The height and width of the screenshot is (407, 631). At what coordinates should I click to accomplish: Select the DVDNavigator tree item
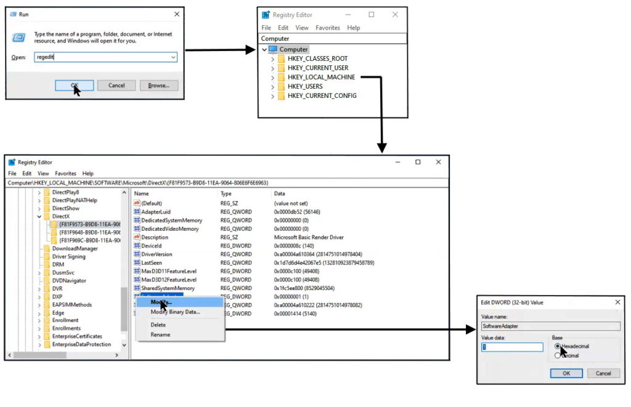[x=69, y=281]
